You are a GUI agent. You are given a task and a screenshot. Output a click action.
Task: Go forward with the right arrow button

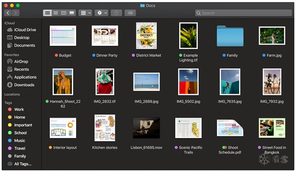15,13
